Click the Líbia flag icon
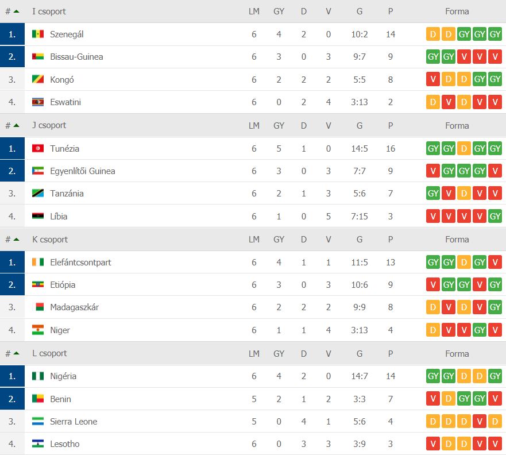This screenshot has width=506, height=455. point(38,216)
